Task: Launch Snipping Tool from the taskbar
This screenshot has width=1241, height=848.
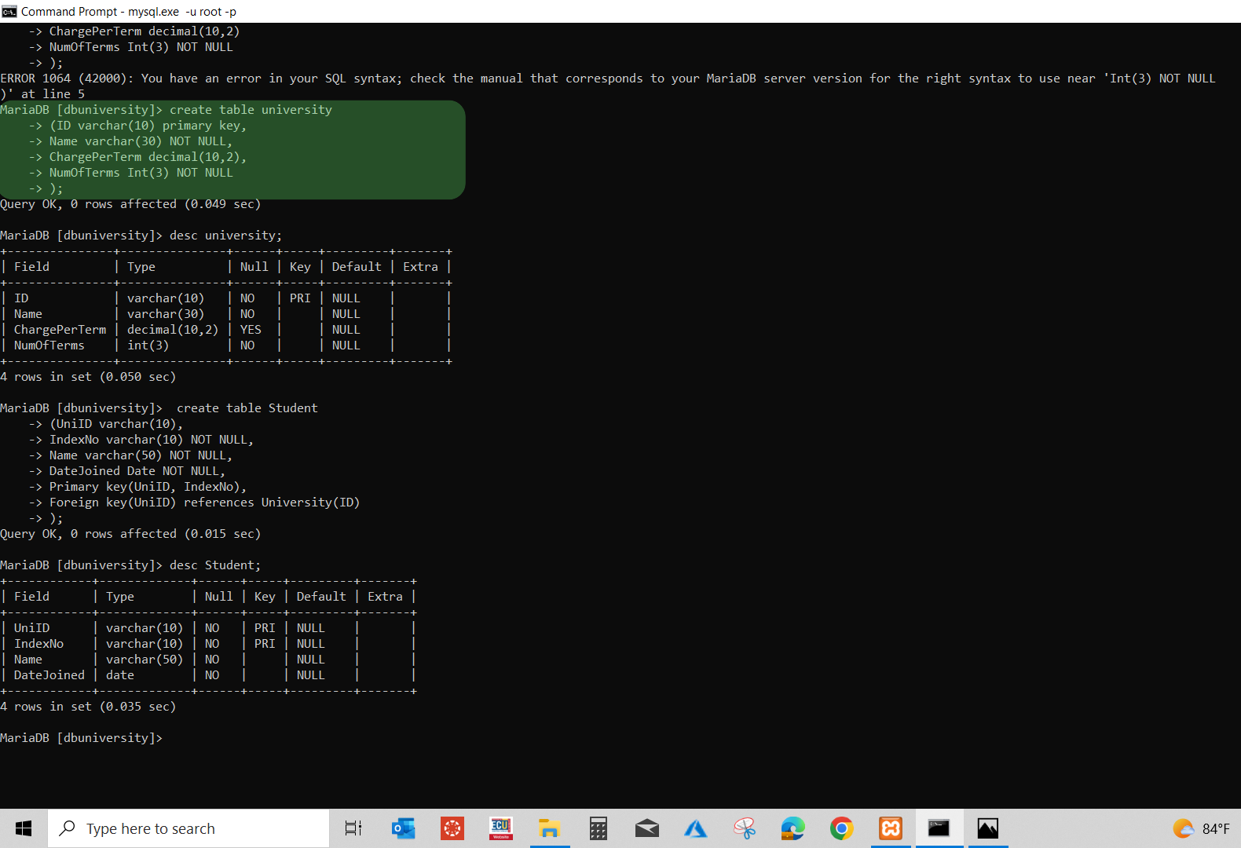Action: 745,828
